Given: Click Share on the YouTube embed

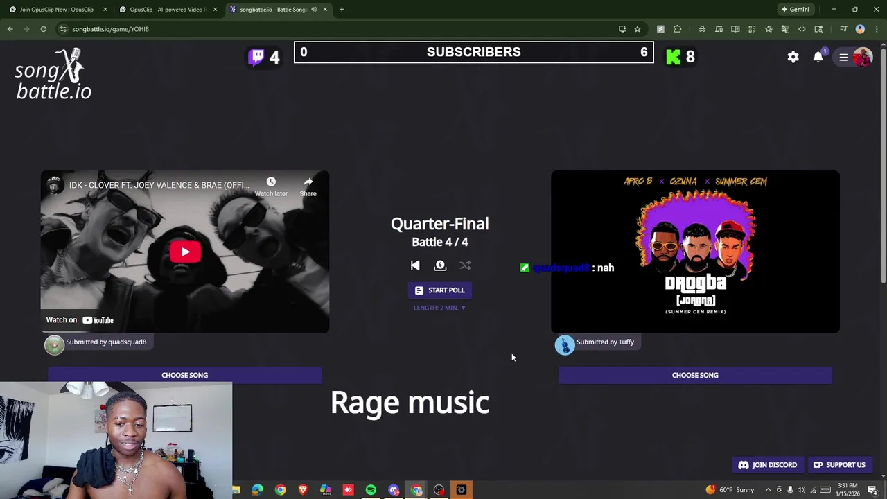Looking at the screenshot, I should (x=308, y=186).
